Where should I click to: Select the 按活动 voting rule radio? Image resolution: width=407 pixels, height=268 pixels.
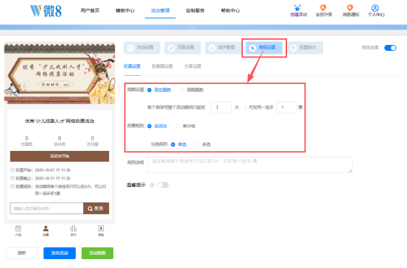point(149,126)
